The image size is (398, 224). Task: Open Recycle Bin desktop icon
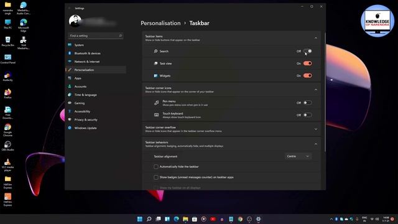[7, 42]
